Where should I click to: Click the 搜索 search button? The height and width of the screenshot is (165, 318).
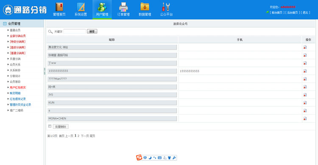(x=92, y=31)
